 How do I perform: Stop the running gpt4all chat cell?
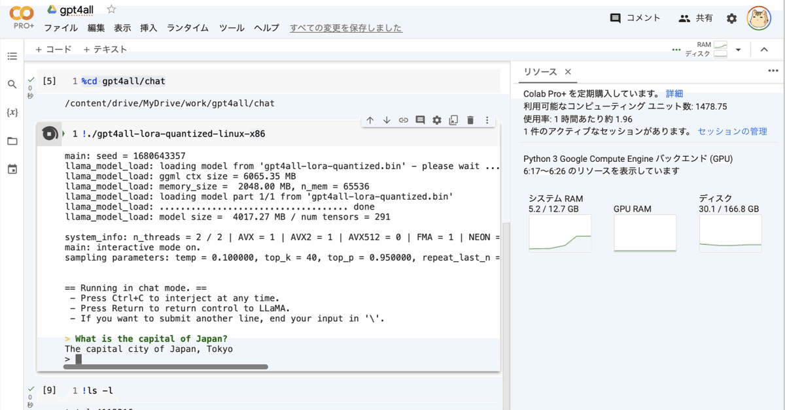point(50,133)
